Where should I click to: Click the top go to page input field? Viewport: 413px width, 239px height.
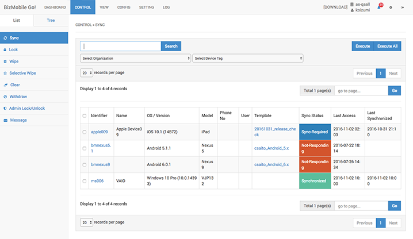click(361, 91)
